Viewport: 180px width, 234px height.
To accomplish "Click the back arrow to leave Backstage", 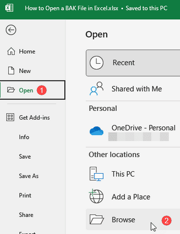I will pos(11,30).
